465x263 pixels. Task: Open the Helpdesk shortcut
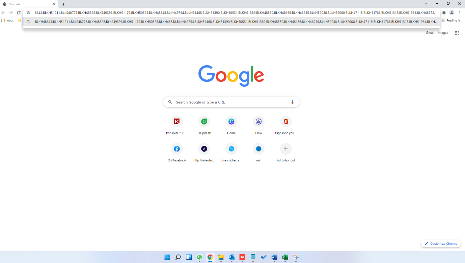click(x=204, y=125)
